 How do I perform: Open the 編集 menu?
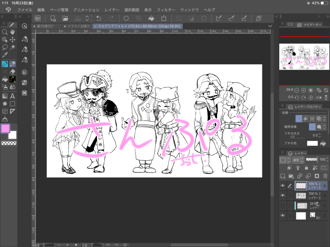(x=41, y=10)
